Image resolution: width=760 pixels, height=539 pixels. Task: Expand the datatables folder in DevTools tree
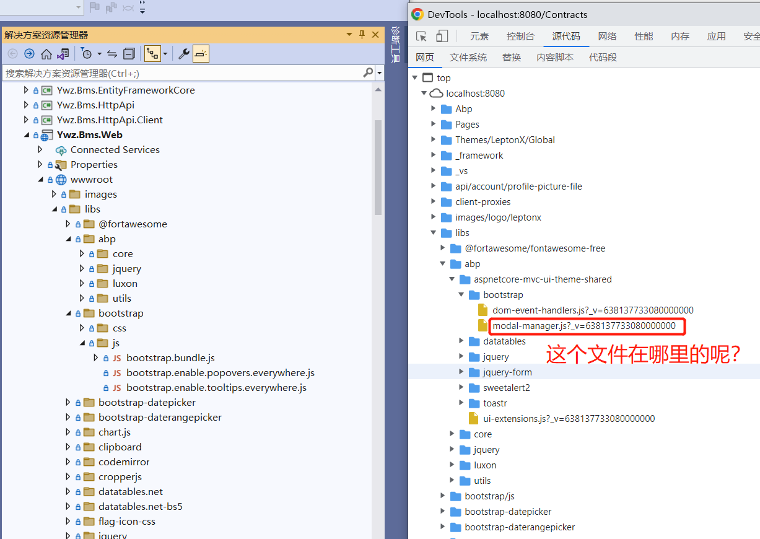click(461, 341)
